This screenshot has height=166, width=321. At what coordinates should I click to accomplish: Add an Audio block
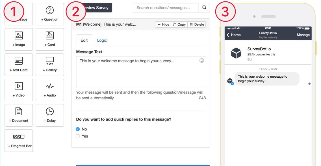click(50, 90)
